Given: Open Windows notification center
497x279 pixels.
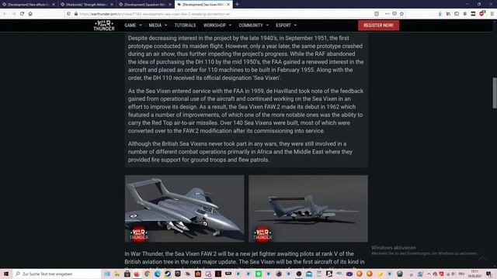Looking at the screenshot, I should [488, 274].
